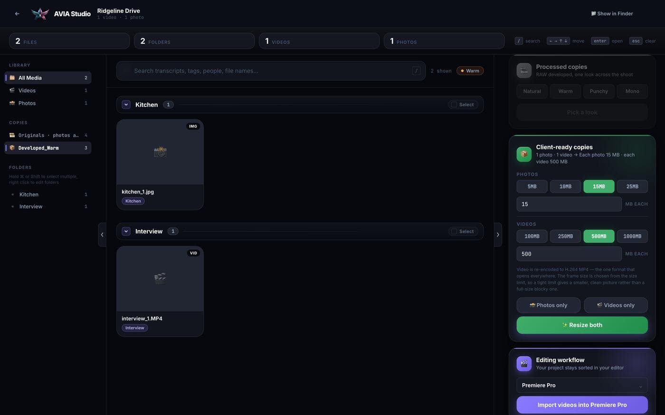Click Show in Finder
This screenshot has height=415, width=665.
[612, 14]
